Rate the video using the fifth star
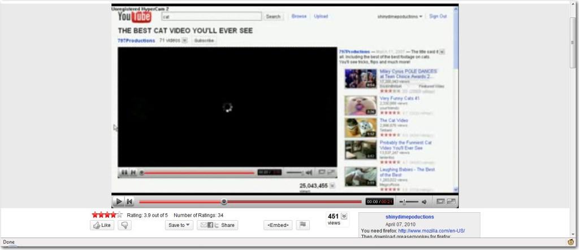The width and height of the screenshot is (579, 250). coord(119,215)
